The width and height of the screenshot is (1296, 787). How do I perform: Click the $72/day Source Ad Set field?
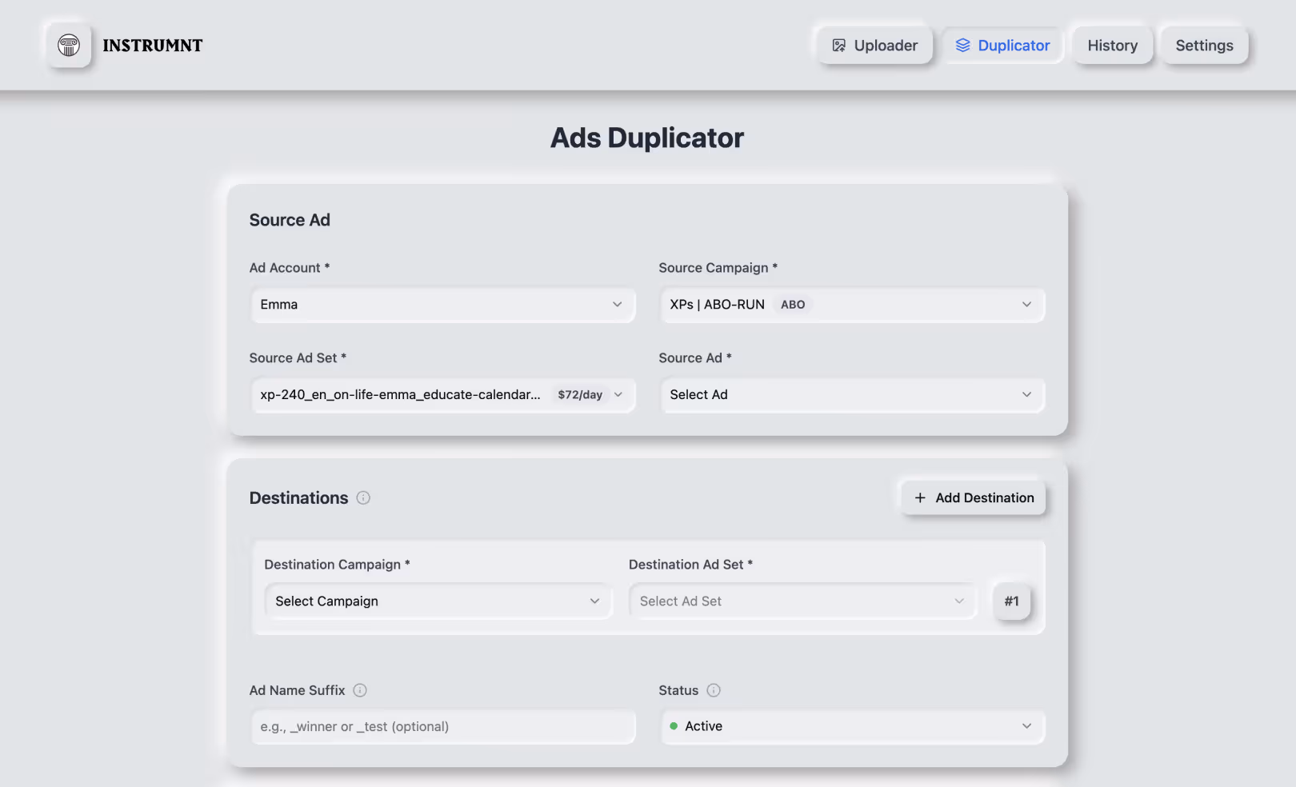442,394
